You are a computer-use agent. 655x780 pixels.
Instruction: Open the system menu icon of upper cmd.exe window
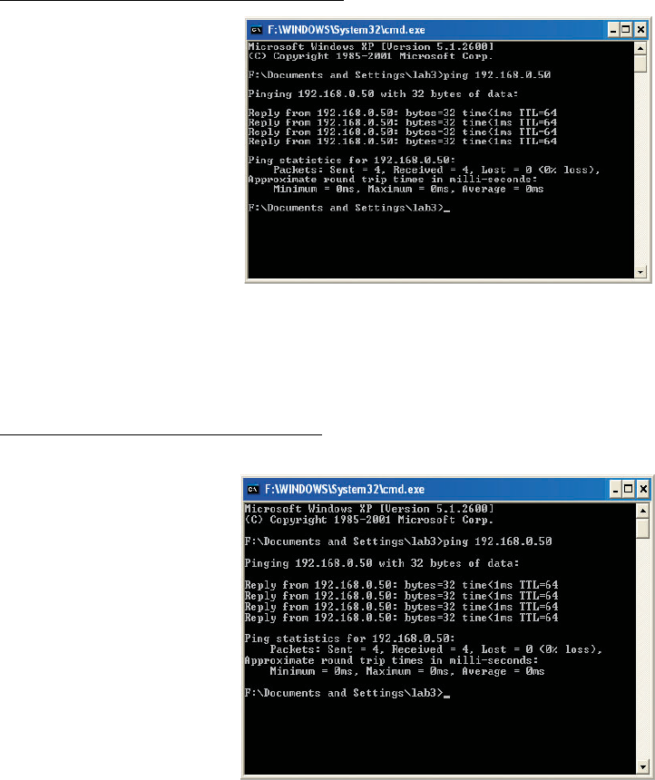click(257, 30)
